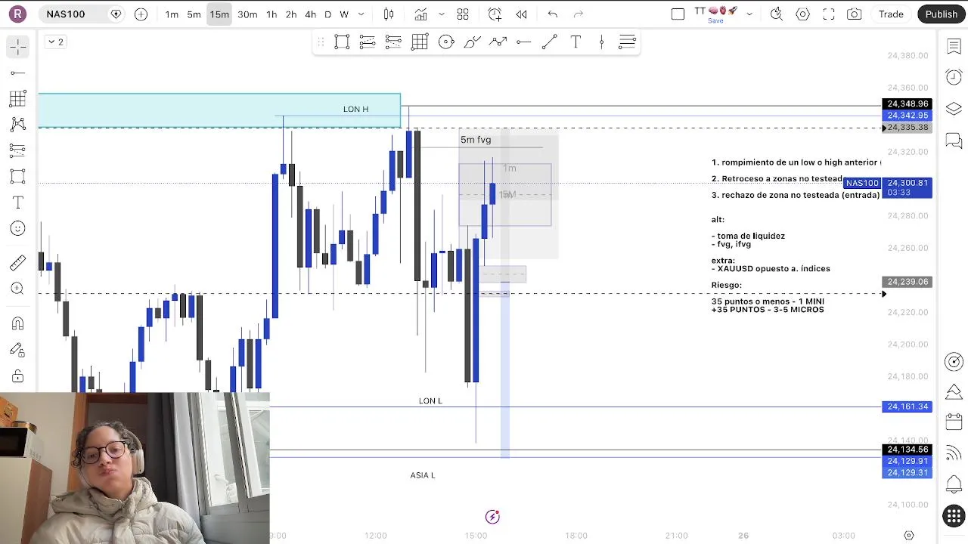Toggle stay in drawing mode
Screen dimensions: 968x544
18,350
